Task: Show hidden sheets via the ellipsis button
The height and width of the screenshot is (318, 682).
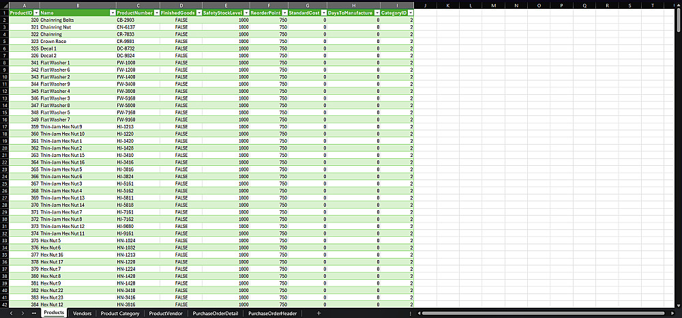Action: (34, 313)
